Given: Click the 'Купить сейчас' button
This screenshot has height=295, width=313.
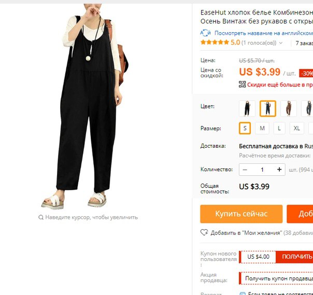Looking at the screenshot, I should point(241,214).
